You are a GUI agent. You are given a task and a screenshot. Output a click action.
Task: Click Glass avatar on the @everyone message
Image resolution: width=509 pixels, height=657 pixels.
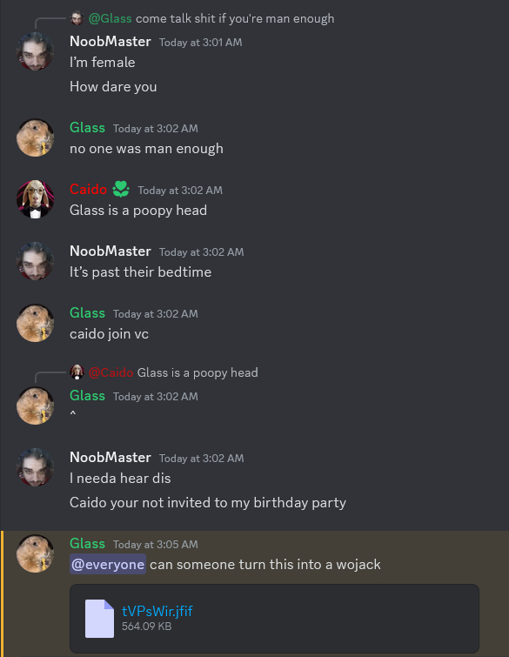(x=35, y=553)
